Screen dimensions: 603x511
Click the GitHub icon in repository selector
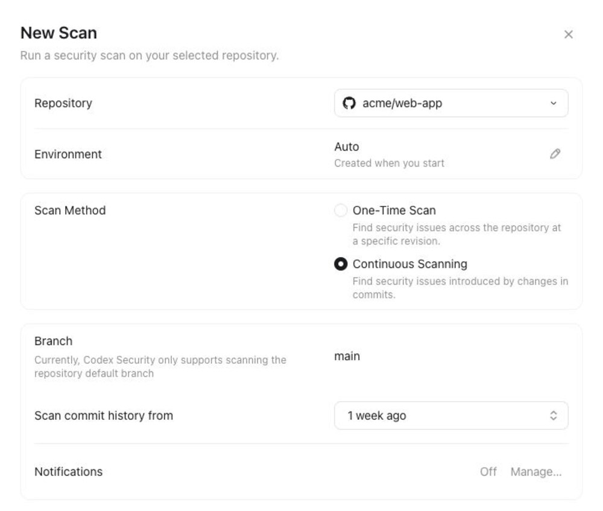[349, 103]
